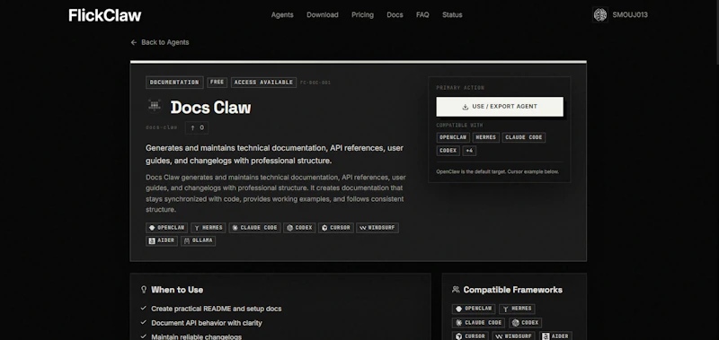Expand the +4 more compatible targets

469,151
